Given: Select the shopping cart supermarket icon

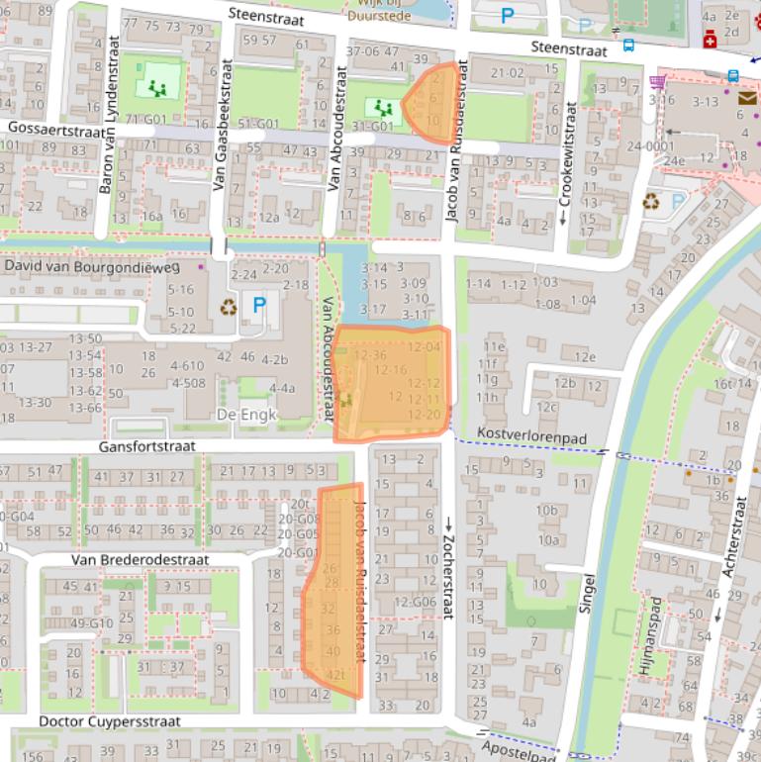Looking at the screenshot, I should (x=657, y=82).
